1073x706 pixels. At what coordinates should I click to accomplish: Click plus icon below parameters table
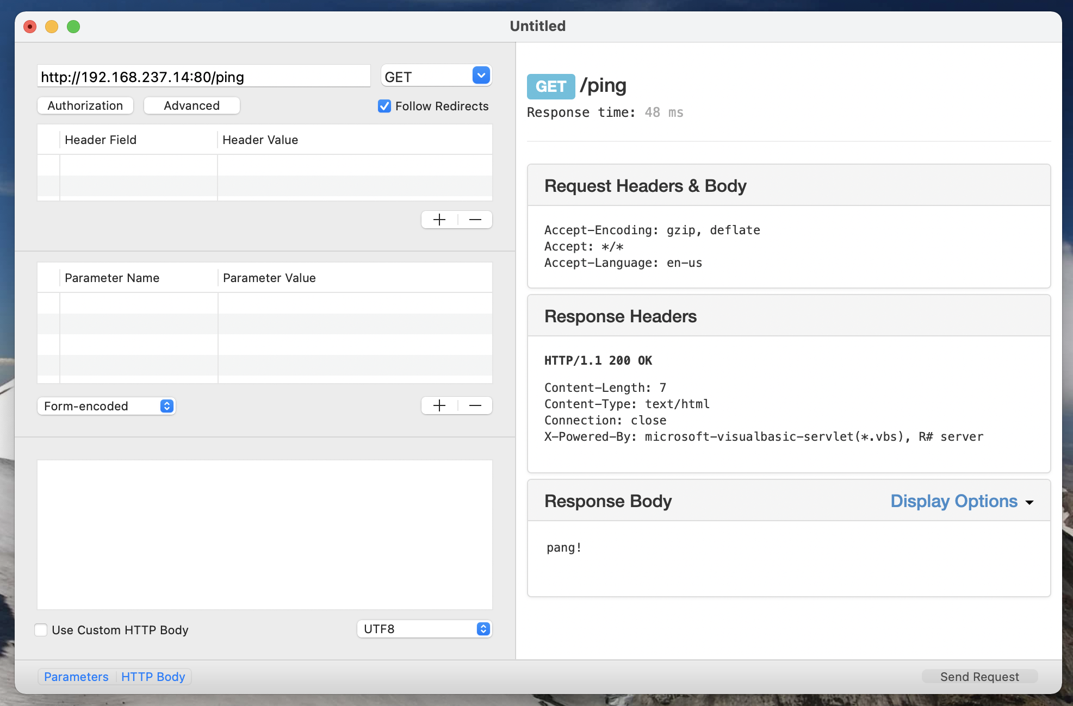pyautogui.click(x=439, y=405)
